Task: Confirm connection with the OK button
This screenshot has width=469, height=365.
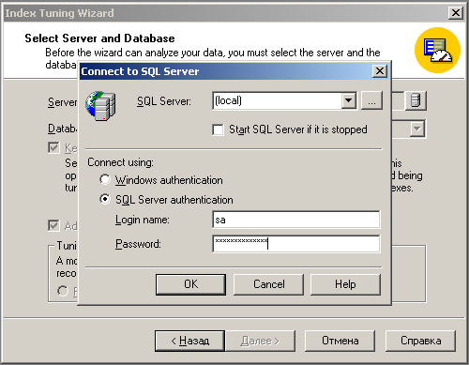Action: pyautogui.click(x=190, y=284)
